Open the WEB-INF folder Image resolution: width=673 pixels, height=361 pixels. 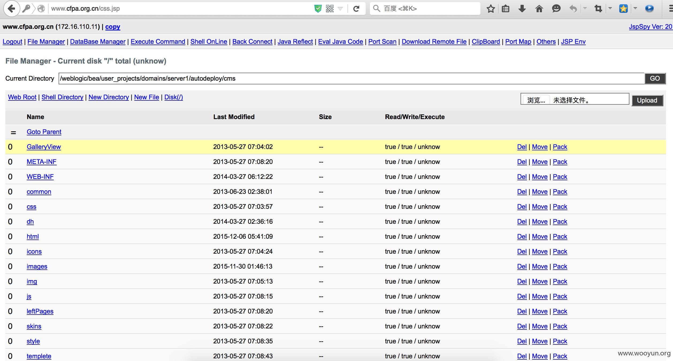40,177
